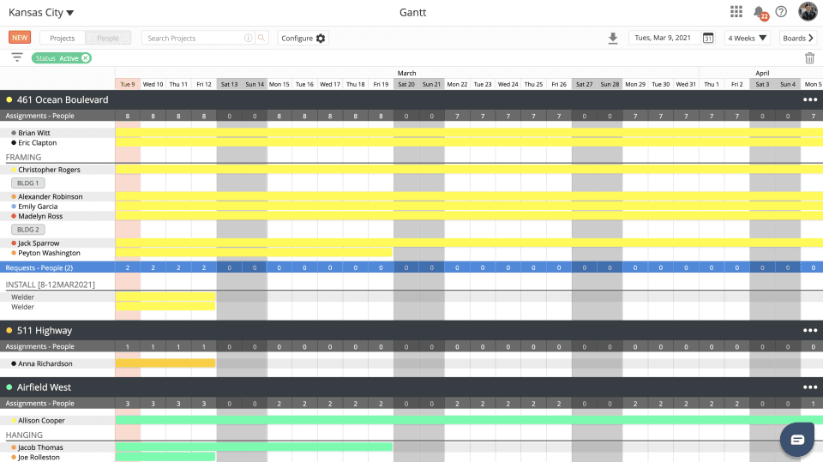
Task: Open the notifications bell
Action: click(759, 12)
